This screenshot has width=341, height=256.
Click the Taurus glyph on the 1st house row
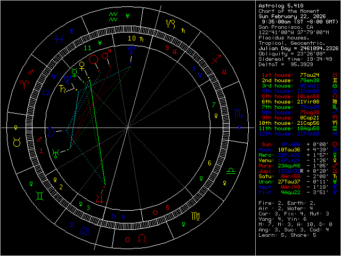[335, 75]
